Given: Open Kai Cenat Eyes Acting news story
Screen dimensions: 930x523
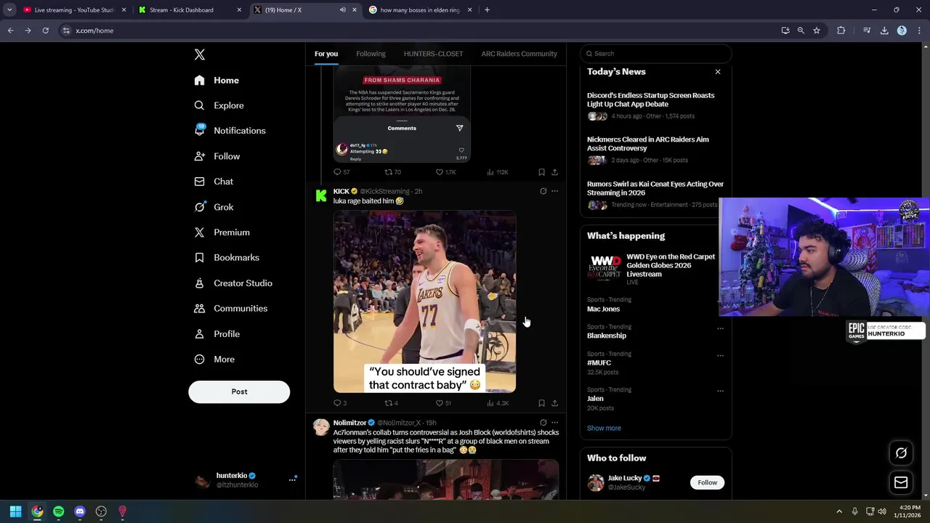Looking at the screenshot, I should 655,188.
